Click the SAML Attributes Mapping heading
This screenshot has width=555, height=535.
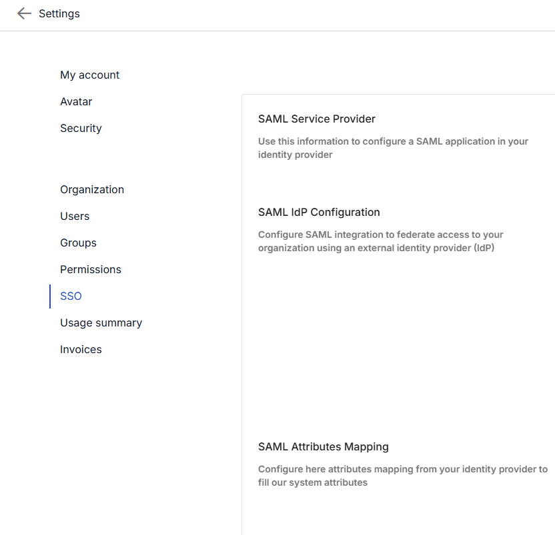(x=324, y=447)
